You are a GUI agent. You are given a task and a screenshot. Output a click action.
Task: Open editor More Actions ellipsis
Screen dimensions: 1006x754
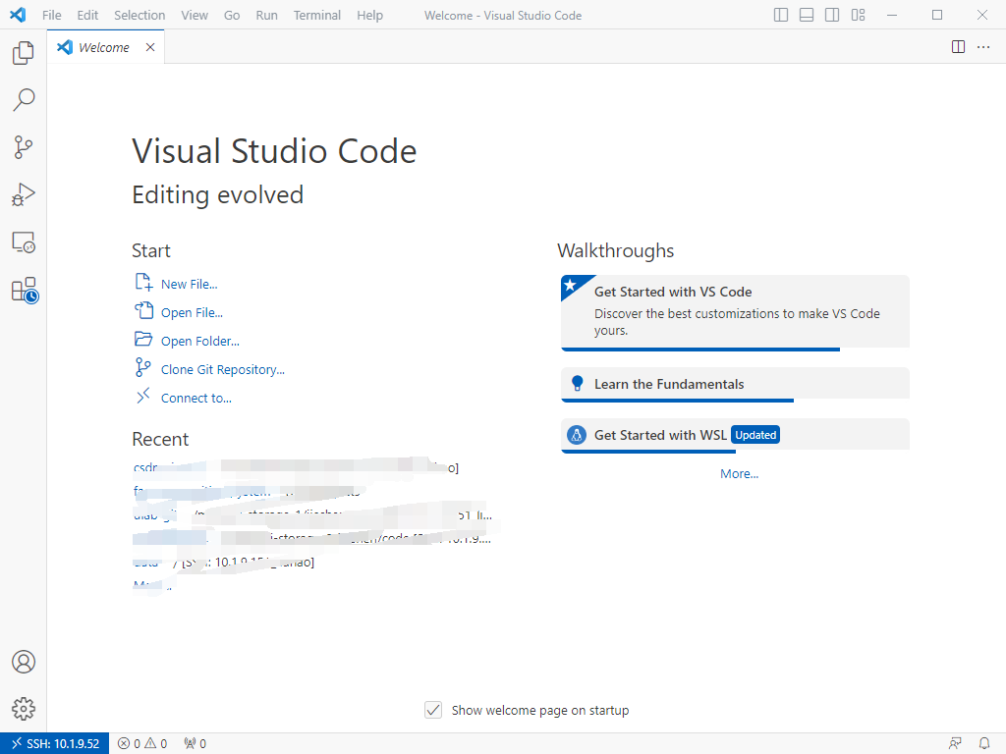click(983, 47)
